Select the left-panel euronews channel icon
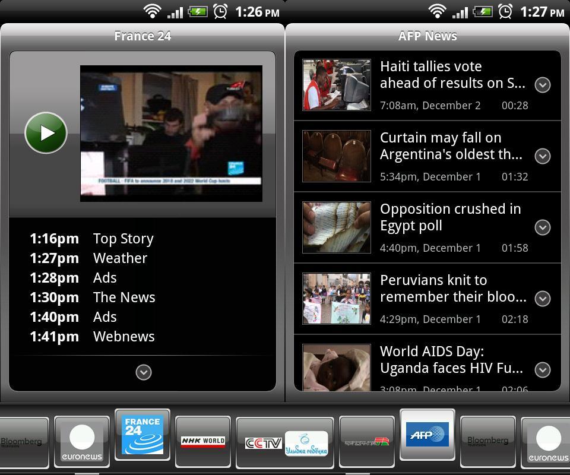The height and width of the screenshot is (475, 570). coord(82,442)
